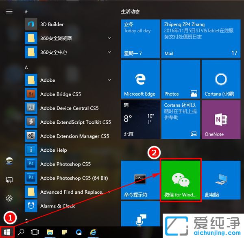Viewport: 244px width, 238px height.
Task: Click the # section letter header
Action: 26,11
